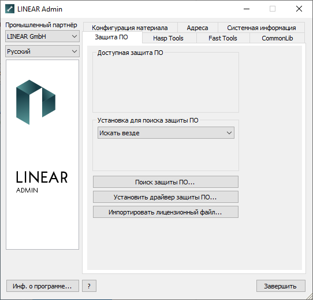Open the Конфигурация материала tab
The image size is (313, 300).
tap(130, 28)
